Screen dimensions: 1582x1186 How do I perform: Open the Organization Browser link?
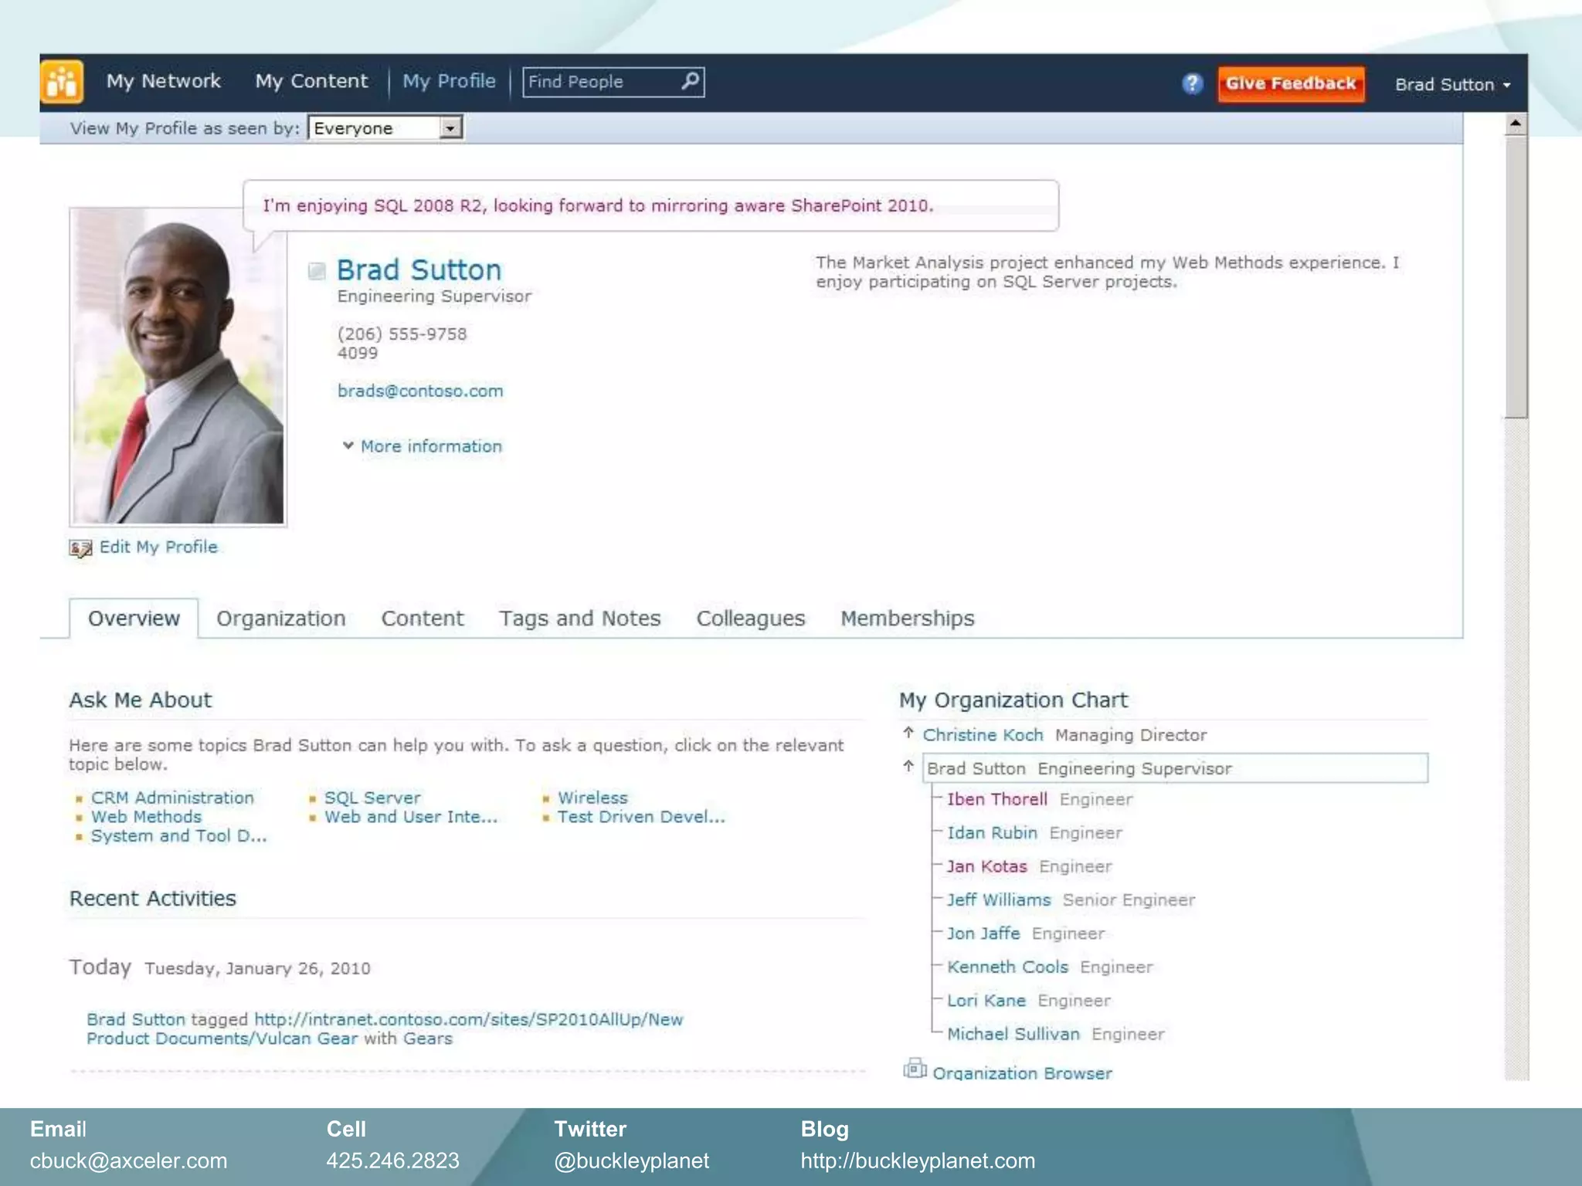click(1022, 1072)
